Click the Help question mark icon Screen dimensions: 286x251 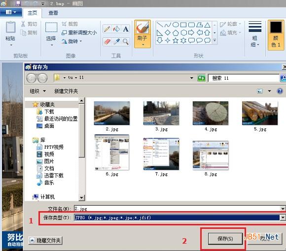pos(280,91)
